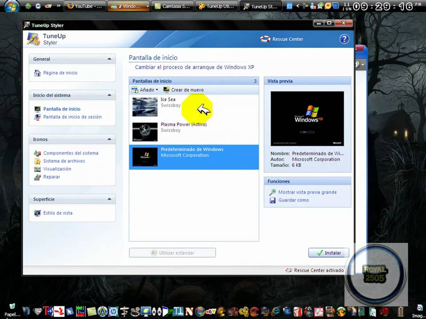Click the Visualización icon

[37, 169]
